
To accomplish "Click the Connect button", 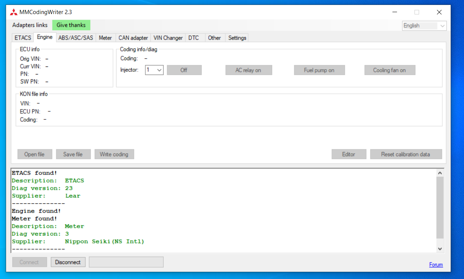I will [29, 262].
